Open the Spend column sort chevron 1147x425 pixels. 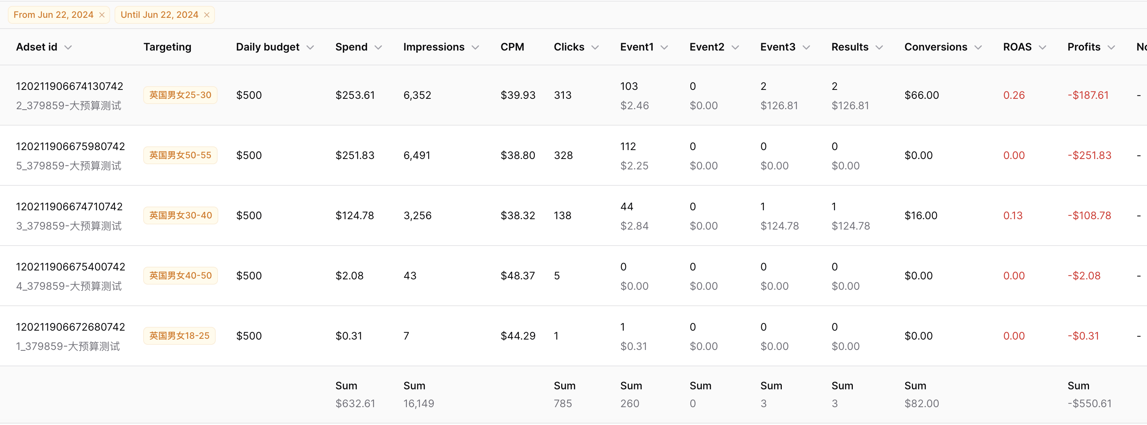coord(379,48)
